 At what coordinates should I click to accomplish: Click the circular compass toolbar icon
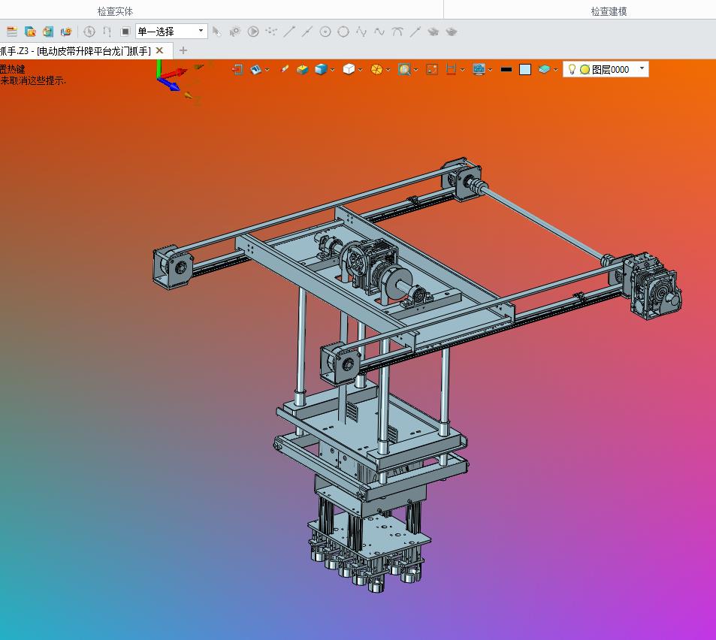[x=89, y=32]
